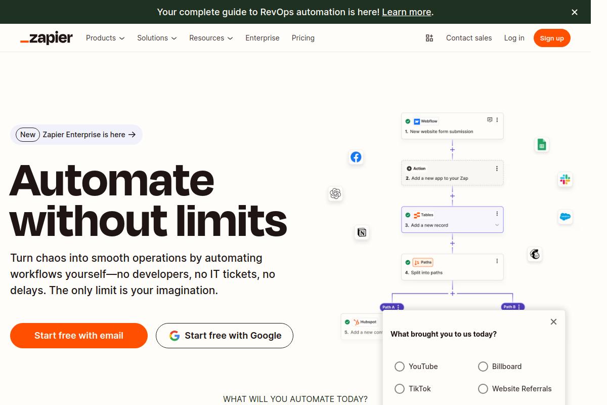Open the Webflow step three-dot menu
Viewport: 607px width, 405px height.
click(497, 120)
